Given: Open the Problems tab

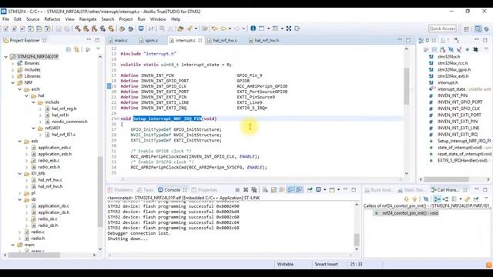Looking at the screenshot, I should point(121,190).
